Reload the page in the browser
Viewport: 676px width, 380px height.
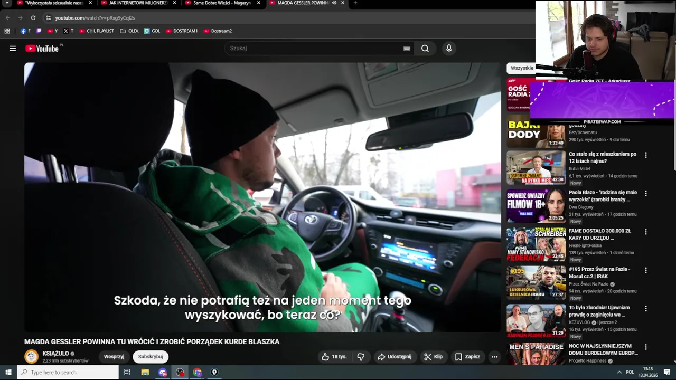click(x=33, y=17)
